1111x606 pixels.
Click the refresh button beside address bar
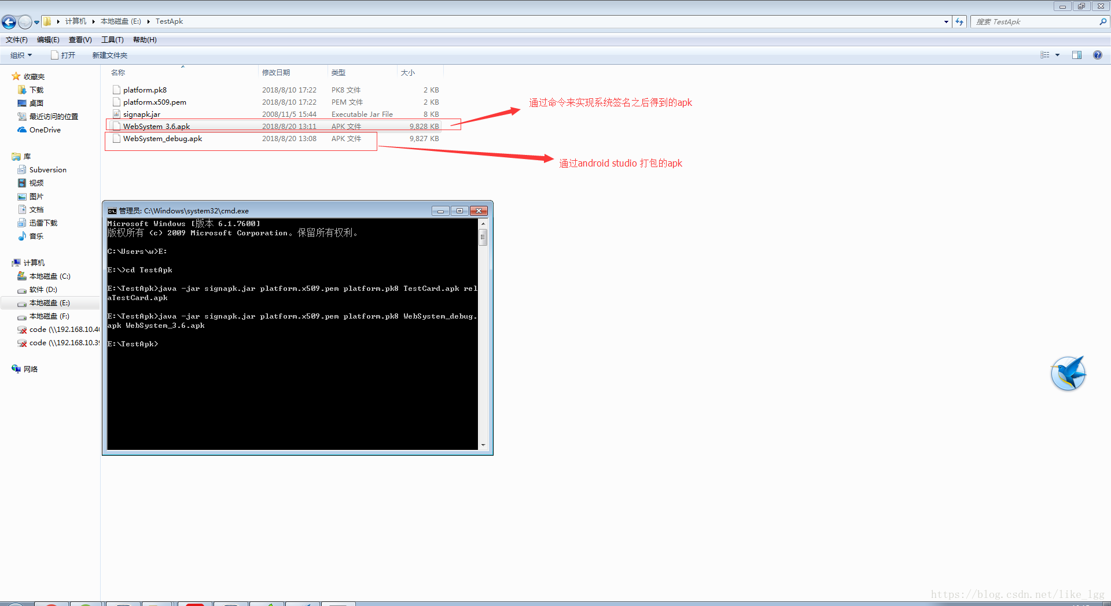point(959,22)
